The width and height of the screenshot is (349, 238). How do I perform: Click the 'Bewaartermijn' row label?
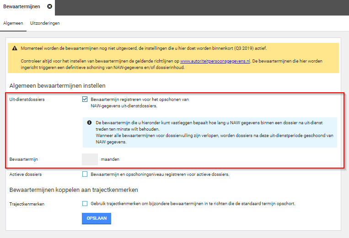[x=23, y=159]
